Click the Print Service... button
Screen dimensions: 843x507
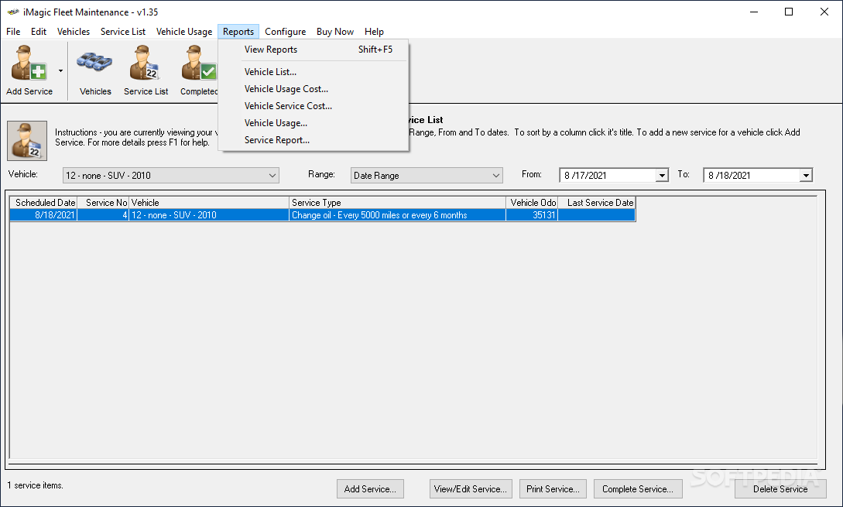pyautogui.click(x=553, y=489)
